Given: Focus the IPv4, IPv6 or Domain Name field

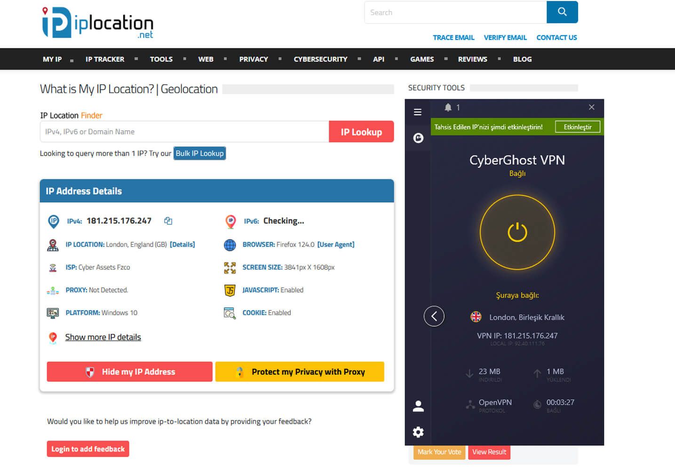Looking at the screenshot, I should coord(184,132).
